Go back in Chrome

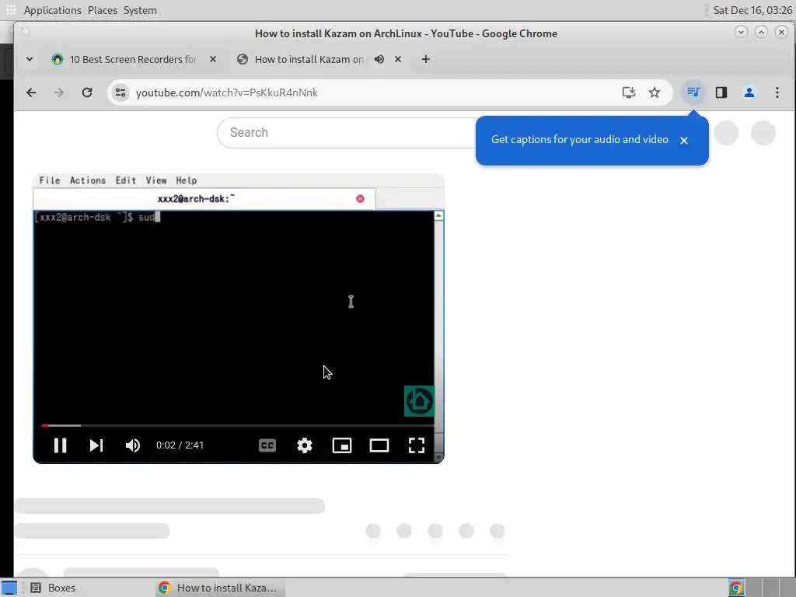click(31, 93)
